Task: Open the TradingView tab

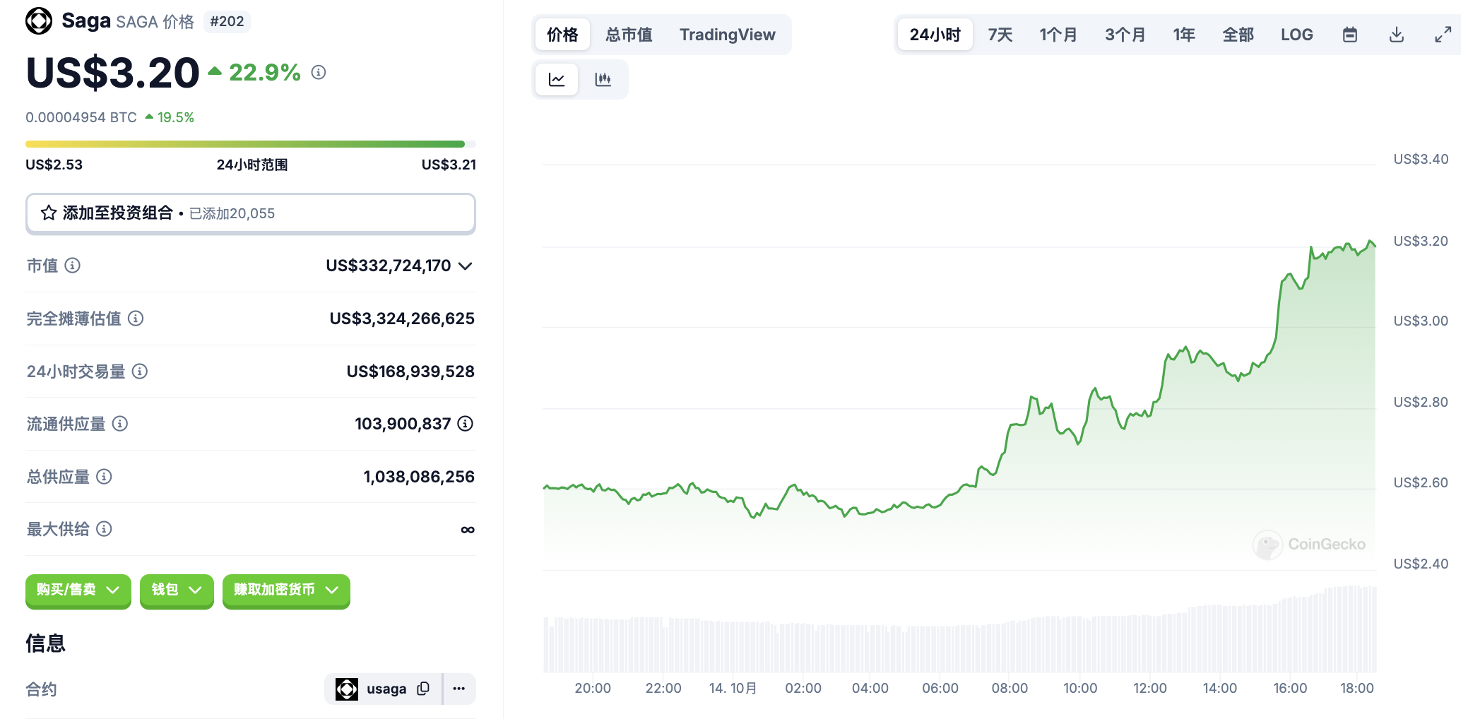Action: (x=727, y=35)
